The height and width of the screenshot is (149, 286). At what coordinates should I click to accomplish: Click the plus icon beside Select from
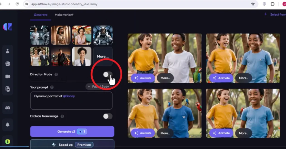click(x=266, y=14)
